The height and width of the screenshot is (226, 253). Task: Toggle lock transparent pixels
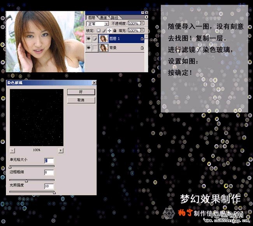pos(98,30)
